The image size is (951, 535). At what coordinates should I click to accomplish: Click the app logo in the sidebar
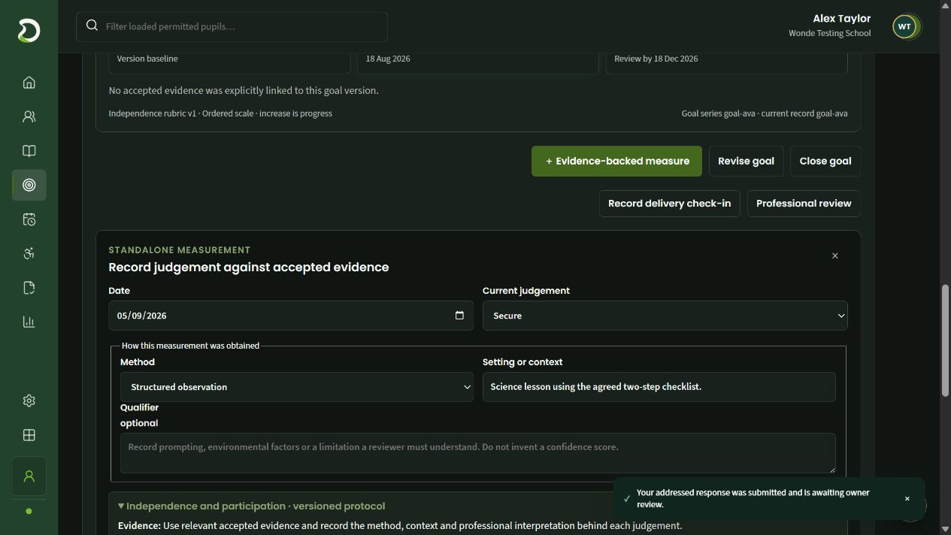click(29, 30)
